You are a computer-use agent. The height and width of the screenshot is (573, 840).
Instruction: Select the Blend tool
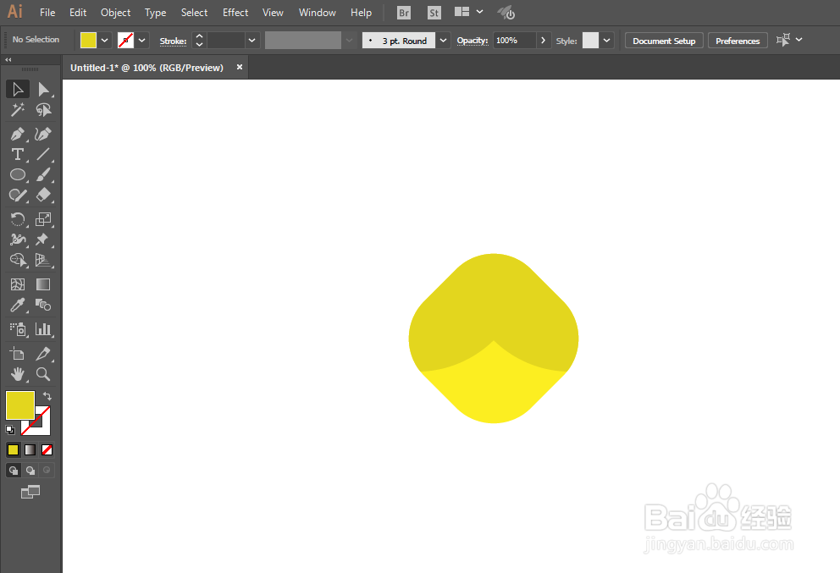pyautogui.click(x=43, y=306)
